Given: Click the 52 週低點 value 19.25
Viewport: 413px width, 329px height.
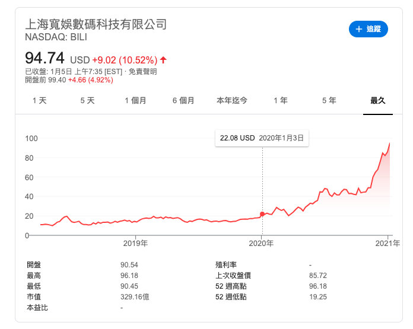Looking at the screenshot, I should click(318, 297).
